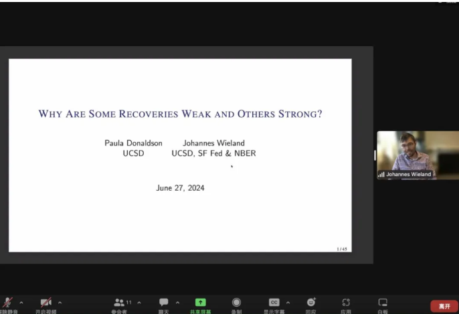Viewport: 459px width, 314px height.
Task: Expand video options arrow beside camera
Action: coord(60,303)
